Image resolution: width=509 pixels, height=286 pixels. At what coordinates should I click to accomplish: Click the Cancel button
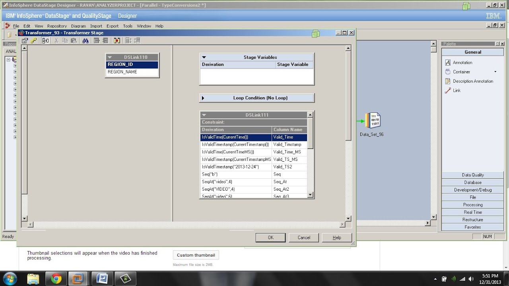pyautogui.click(x=304, y=238)
